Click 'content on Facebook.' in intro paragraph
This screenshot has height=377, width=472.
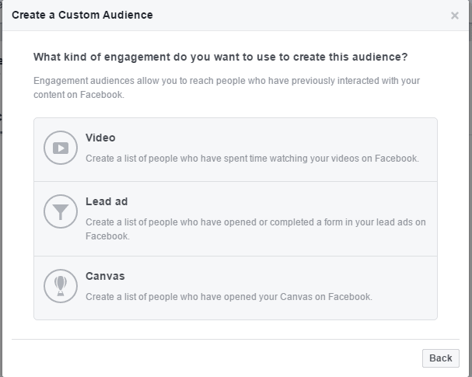79,95
